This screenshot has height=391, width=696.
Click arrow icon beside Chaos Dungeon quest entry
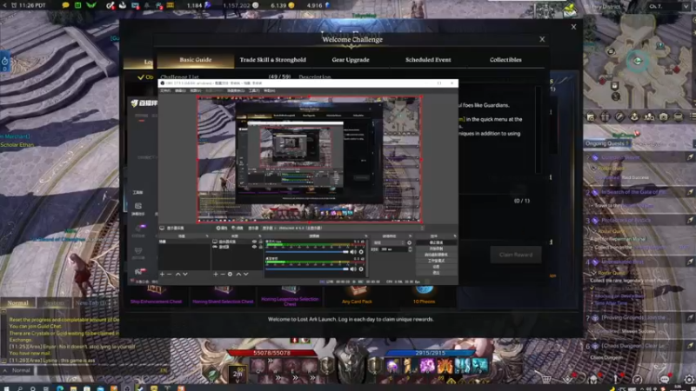click(689, 346)
